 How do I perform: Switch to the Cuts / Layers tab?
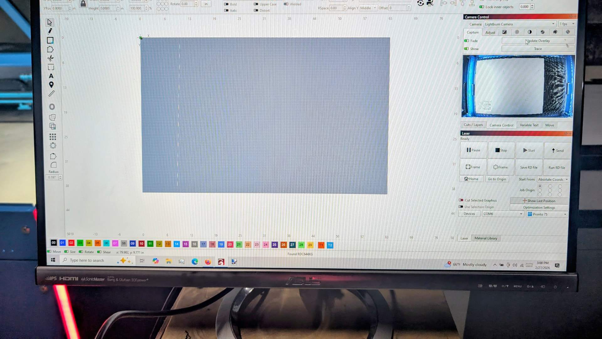coord(473,125)
